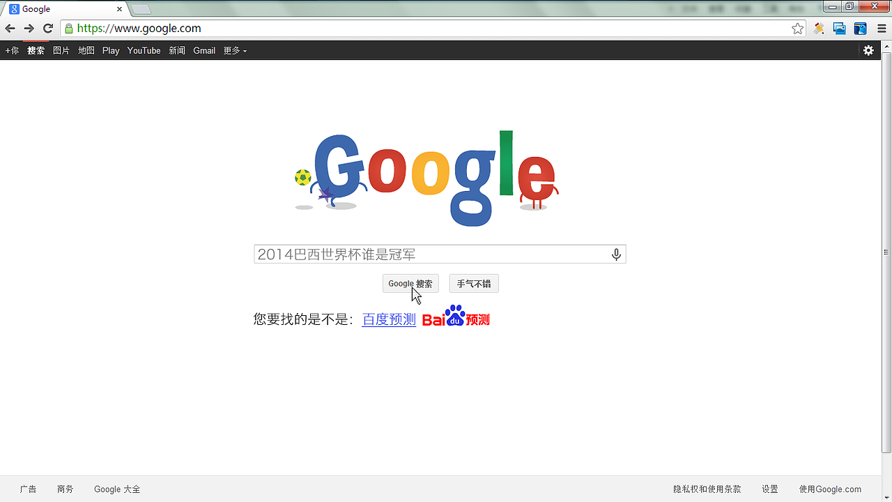
Task: Open the 使用Google.com footer link
Action: point(830,489)
